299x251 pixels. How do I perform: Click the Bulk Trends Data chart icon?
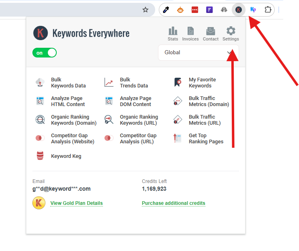tap(109, 82)
